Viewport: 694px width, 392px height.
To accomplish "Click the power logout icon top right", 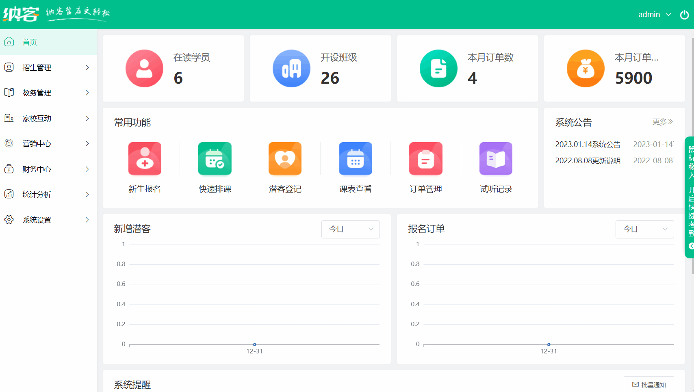I will 684,14.
